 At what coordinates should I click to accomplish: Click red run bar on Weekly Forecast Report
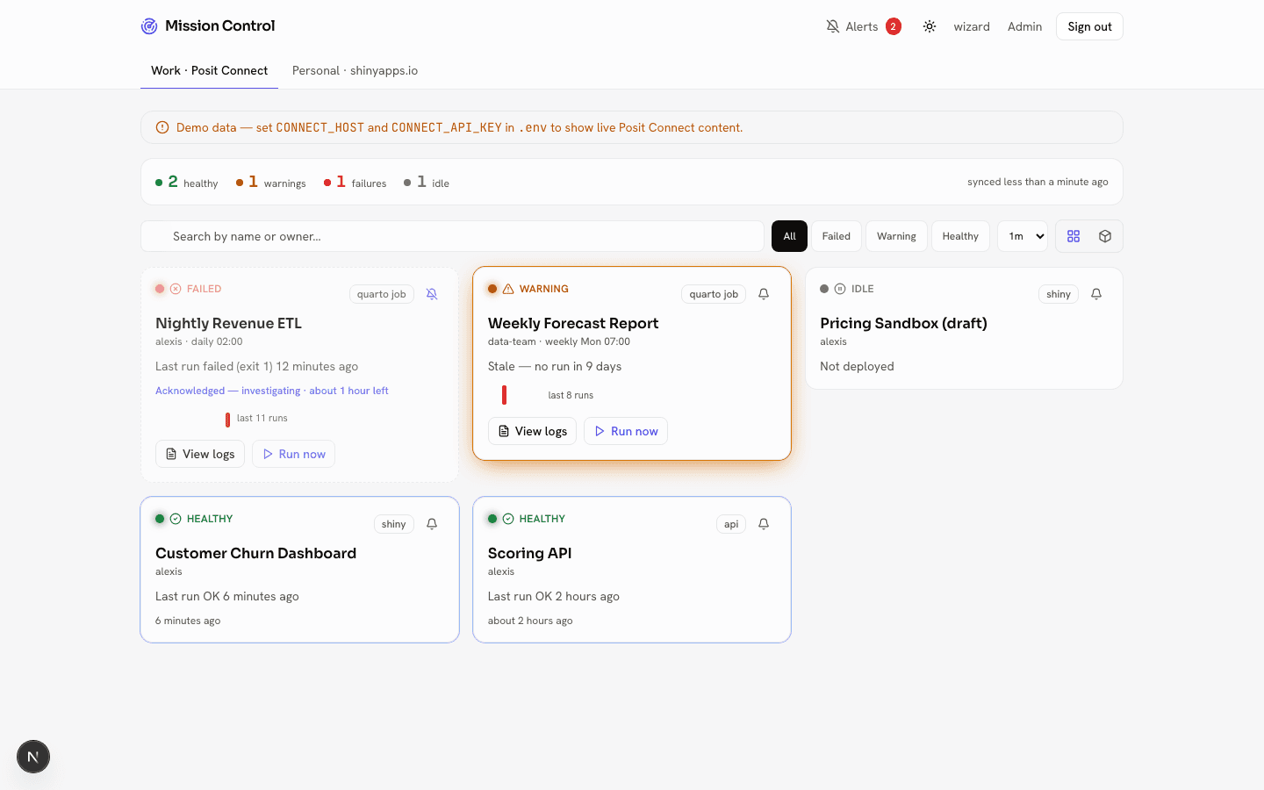coord(504,395)
